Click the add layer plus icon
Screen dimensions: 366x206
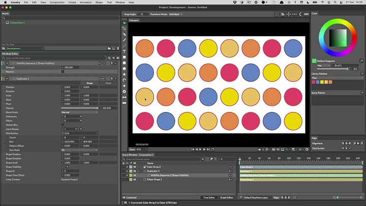(203, 159)
